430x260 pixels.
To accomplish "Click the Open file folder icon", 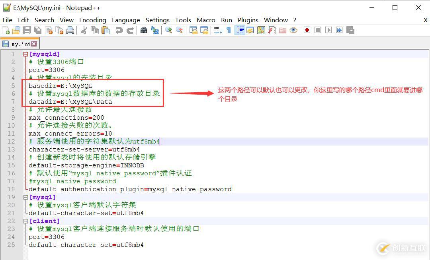I will (16, 30).
